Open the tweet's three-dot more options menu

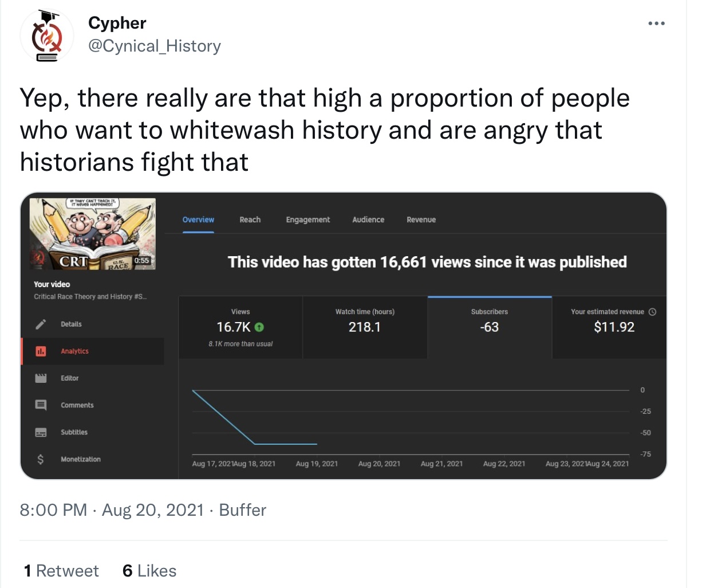656,23
